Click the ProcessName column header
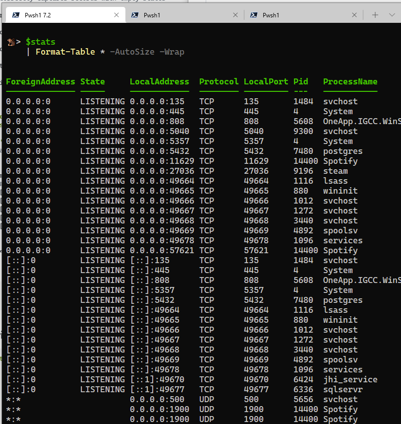Screen dimensions: 401x424 (350, 81)
